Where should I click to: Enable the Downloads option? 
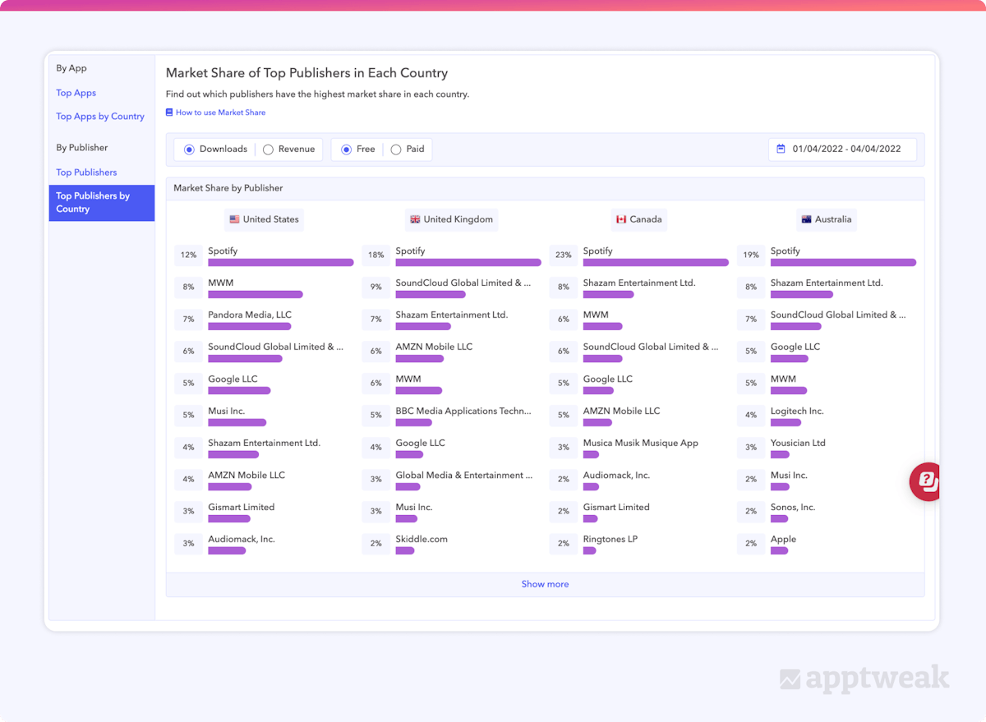pyautogui.click(x=189, y=149)
